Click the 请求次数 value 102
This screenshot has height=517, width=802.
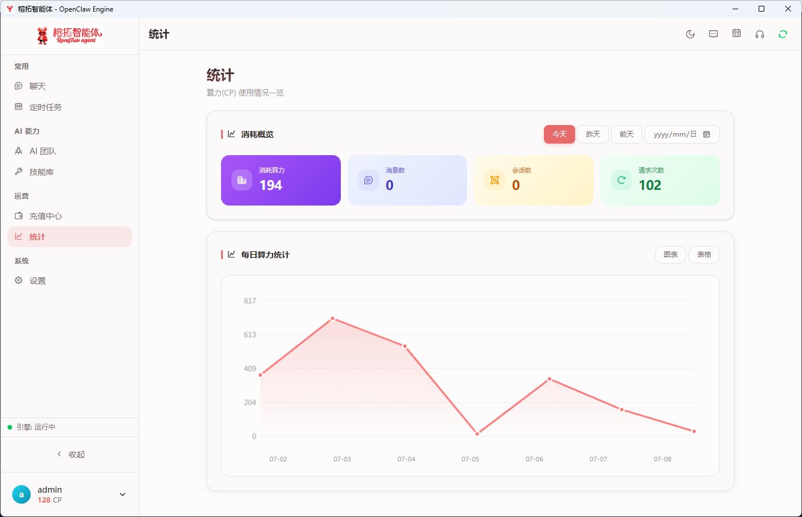[650, 185]
